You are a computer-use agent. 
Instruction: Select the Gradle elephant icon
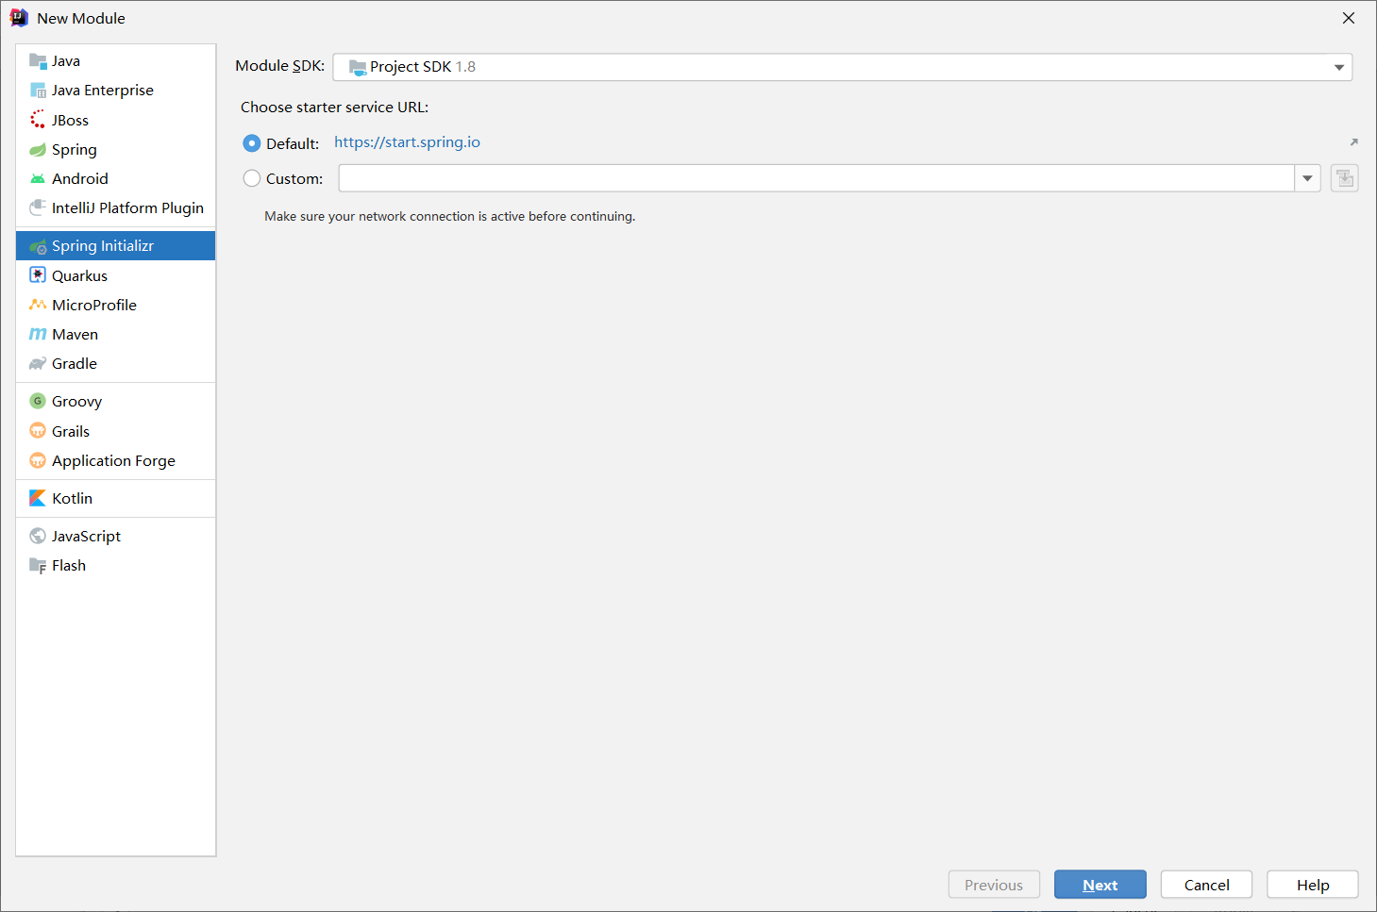pyautogui.click(x=38, y=363)
